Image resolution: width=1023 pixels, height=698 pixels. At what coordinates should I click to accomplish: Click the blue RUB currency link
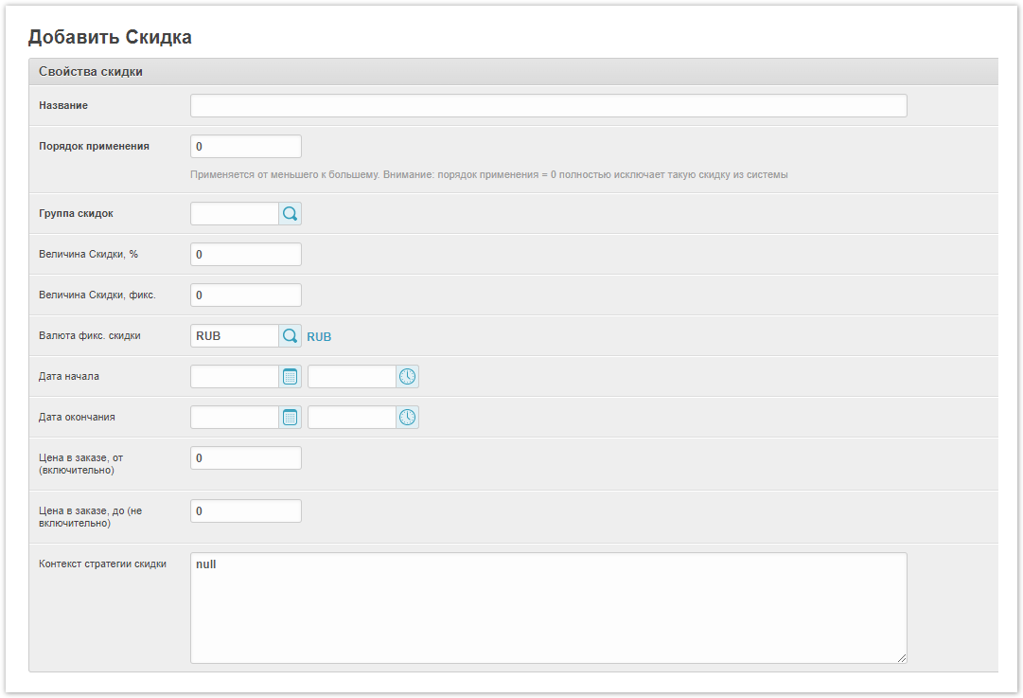coord(319,337)
